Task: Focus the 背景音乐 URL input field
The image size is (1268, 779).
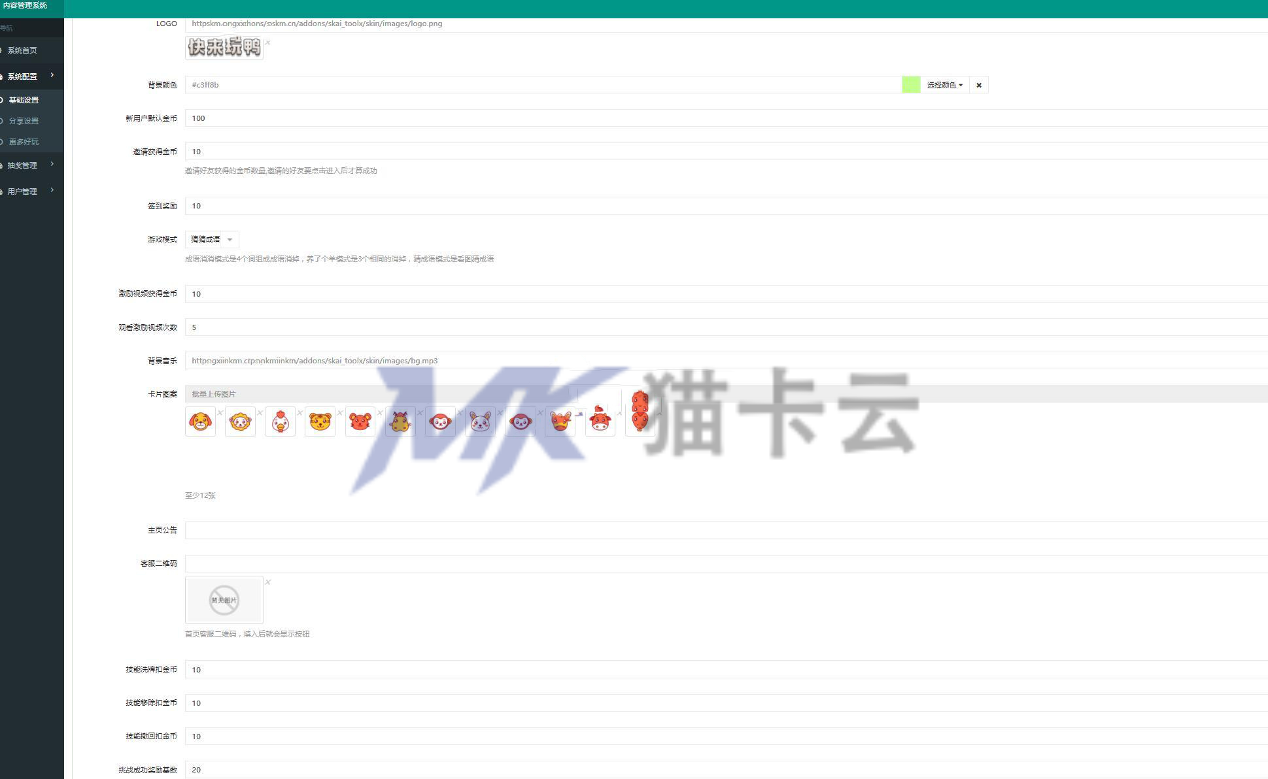Action: point(726,361)
